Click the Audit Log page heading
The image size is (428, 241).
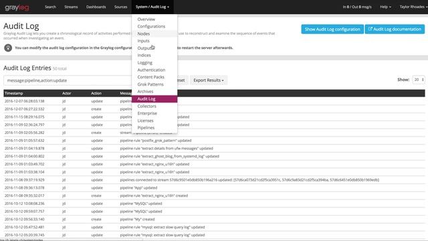(21, 26)
